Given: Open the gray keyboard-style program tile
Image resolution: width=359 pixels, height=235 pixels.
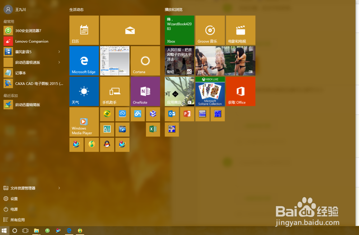Looking at the screenshot, I should tap(202, 114).
